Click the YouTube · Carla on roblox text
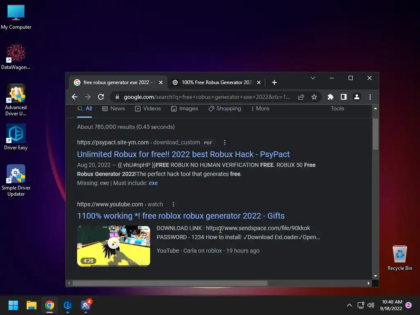420x315 pixels. click(x=189, y=251)
